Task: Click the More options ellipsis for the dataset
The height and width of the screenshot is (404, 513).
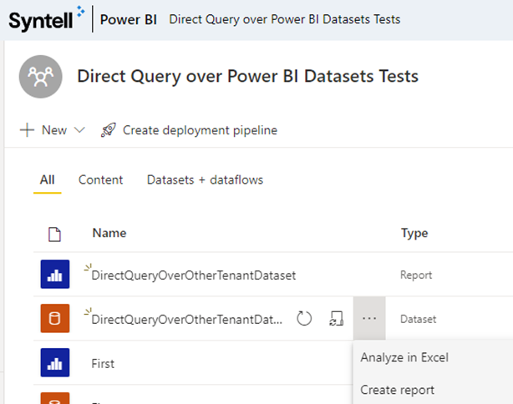Action: 369,318
